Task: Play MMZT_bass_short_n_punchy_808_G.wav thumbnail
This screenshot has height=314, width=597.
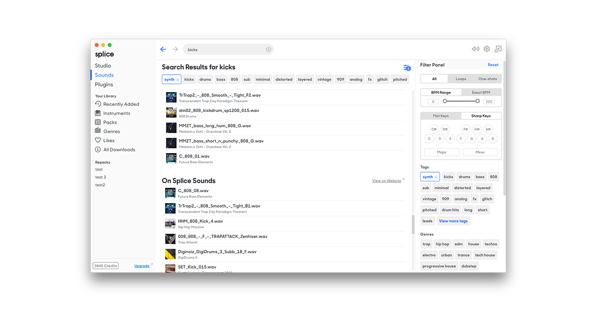Action: (171, 143)
